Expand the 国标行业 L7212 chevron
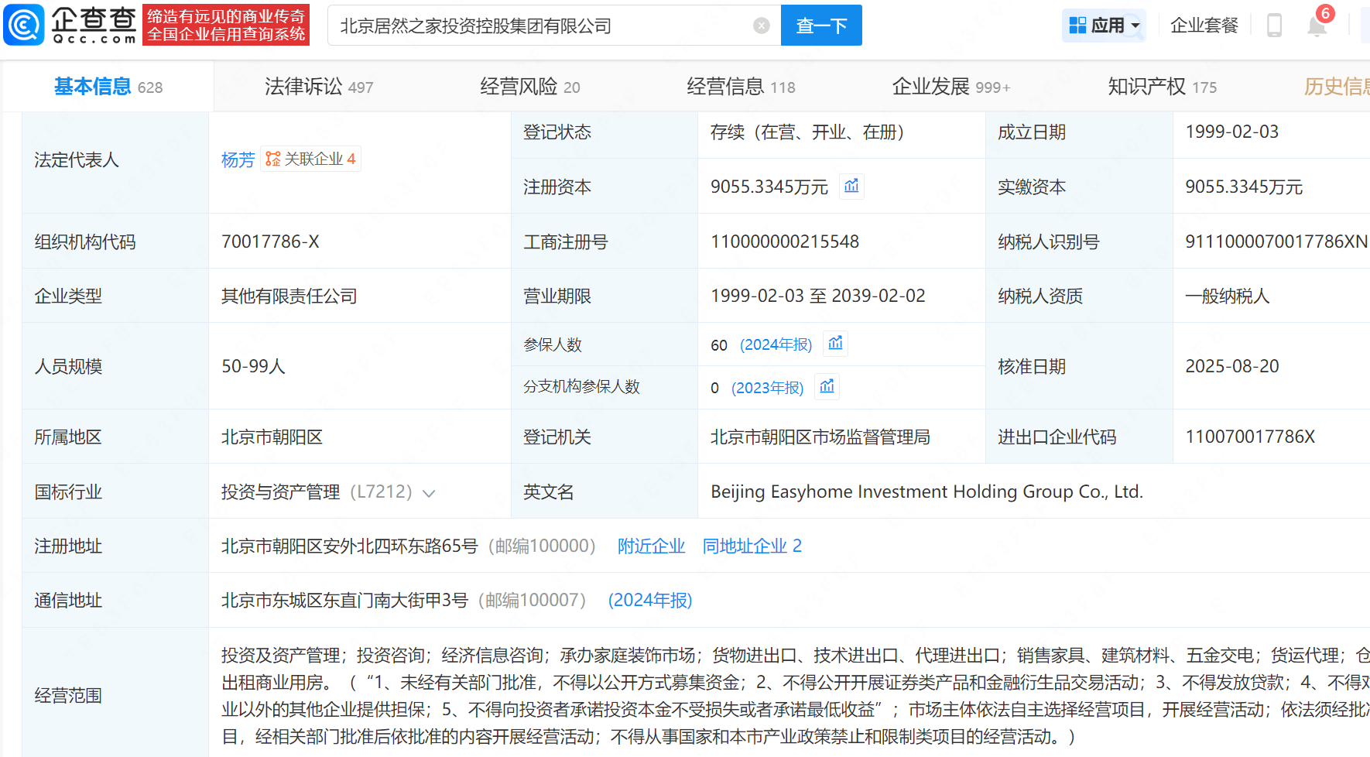The height and width of the screenshot is (757, 1370). pos(429,493)
